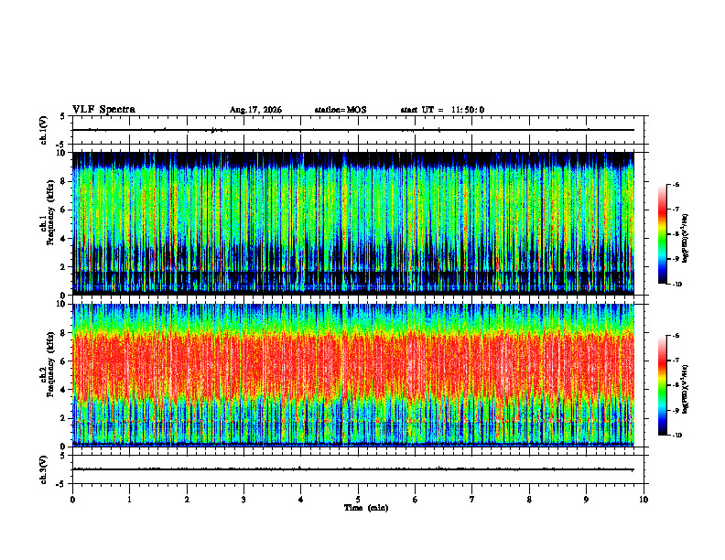Image resolution: width=725 pixels, height=560 pixels.
Task: Click the ch.2 frequency tick label "6"
Action: click(64, 361)
